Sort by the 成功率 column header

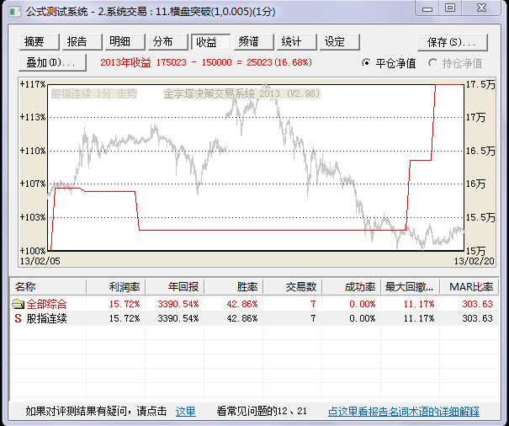pyautogui.click(x=351, y=287)
